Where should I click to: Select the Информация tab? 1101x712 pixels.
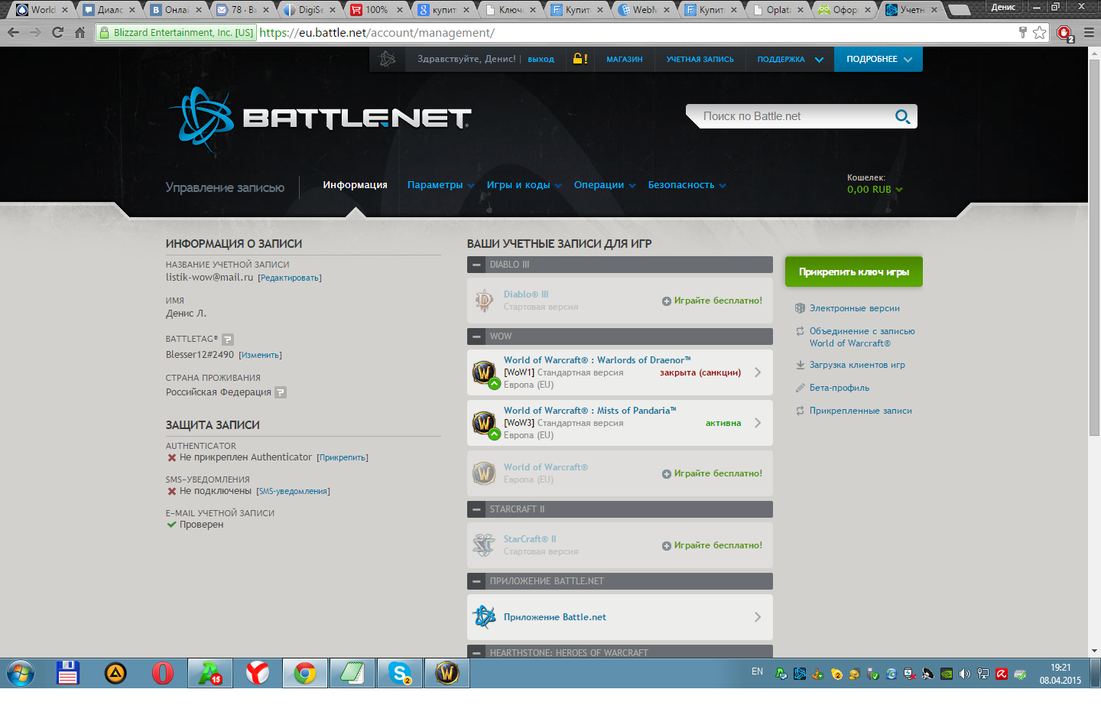[355, 185]
